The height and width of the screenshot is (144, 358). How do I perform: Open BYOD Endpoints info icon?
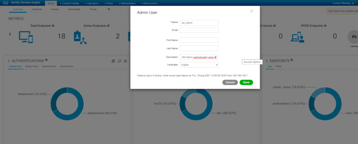[325, 26]
